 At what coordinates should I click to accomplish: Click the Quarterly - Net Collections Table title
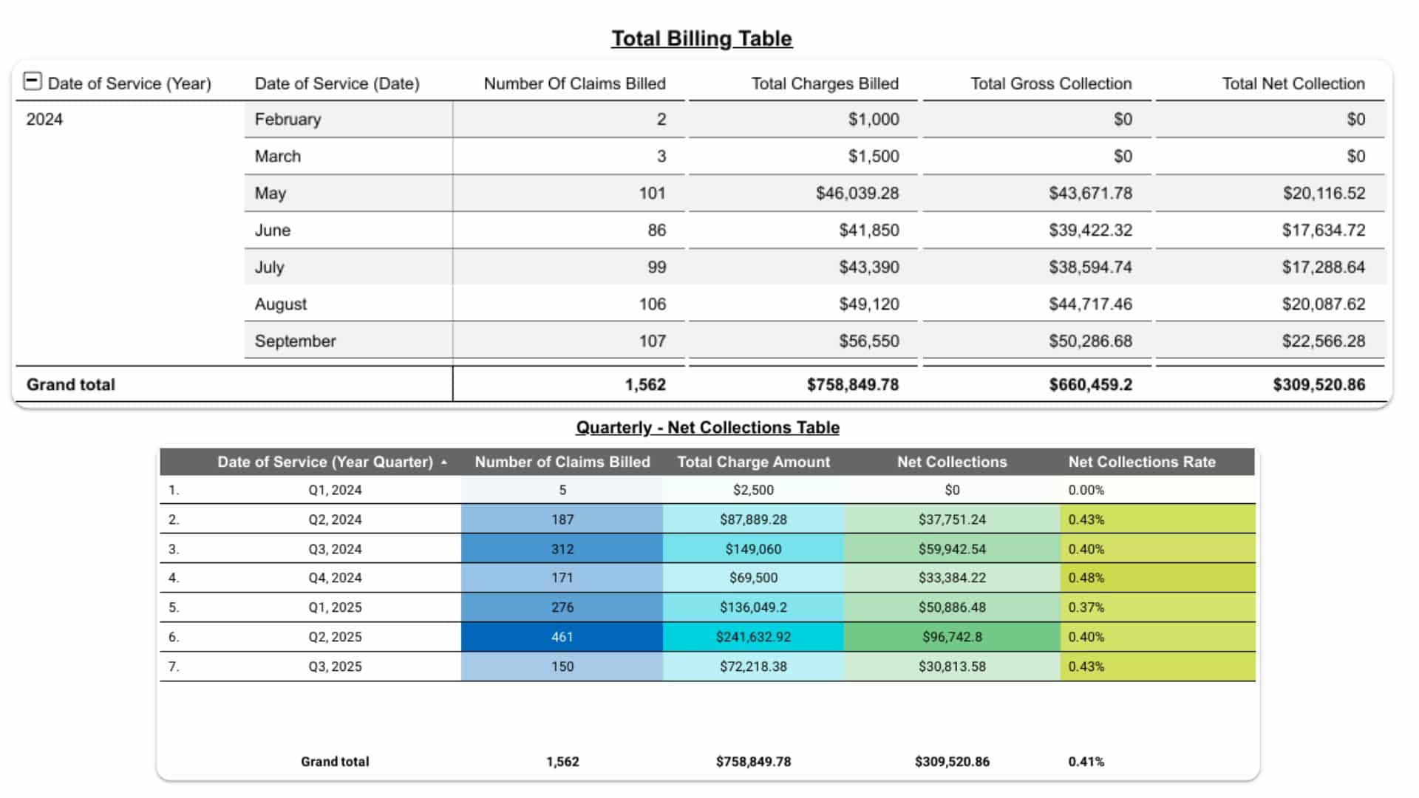point(707,427)
